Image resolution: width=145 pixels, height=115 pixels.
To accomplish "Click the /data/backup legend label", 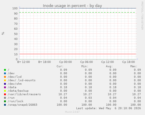I will [18, 91].
